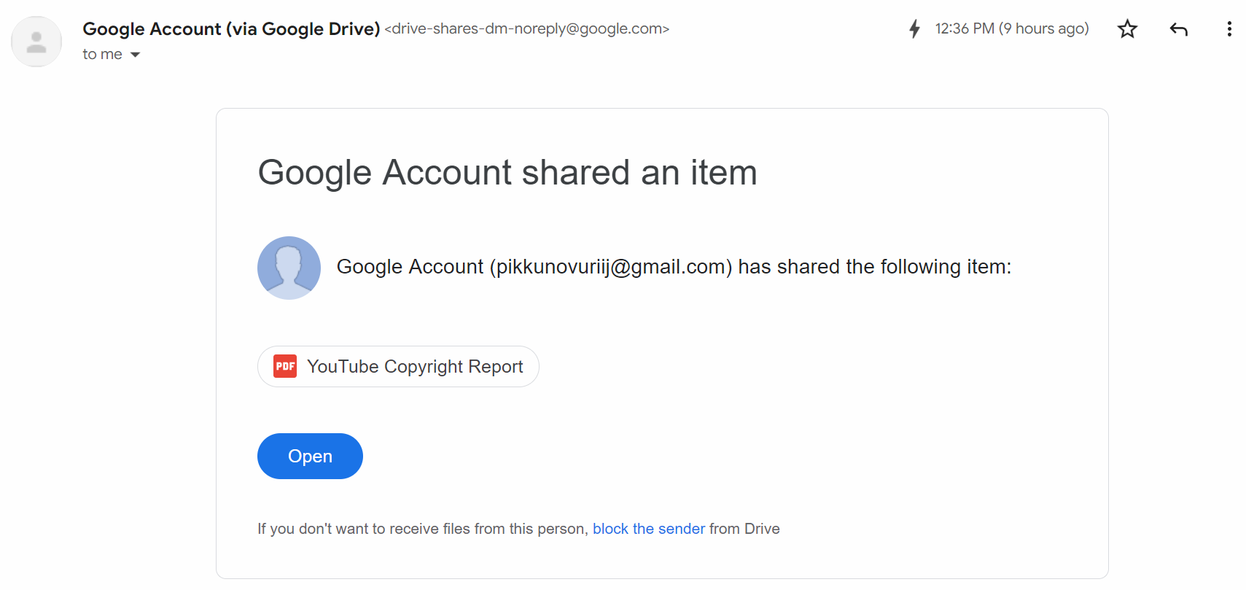1246x590 pixels.
Task: Expand recipient details arrow beside "to me"
Action: click(x=135, y=55)
